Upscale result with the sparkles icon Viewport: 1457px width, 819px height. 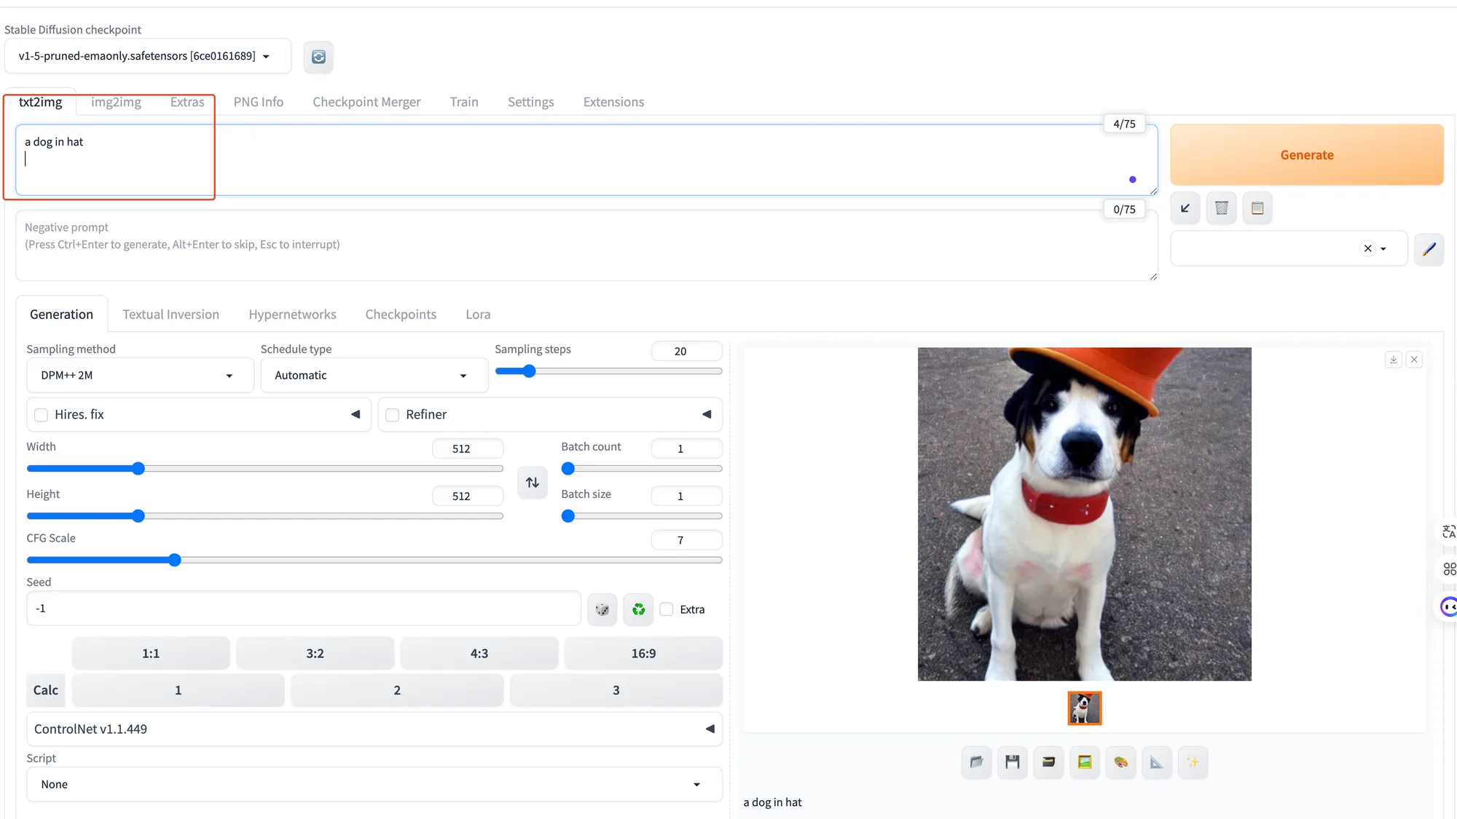1193,762
